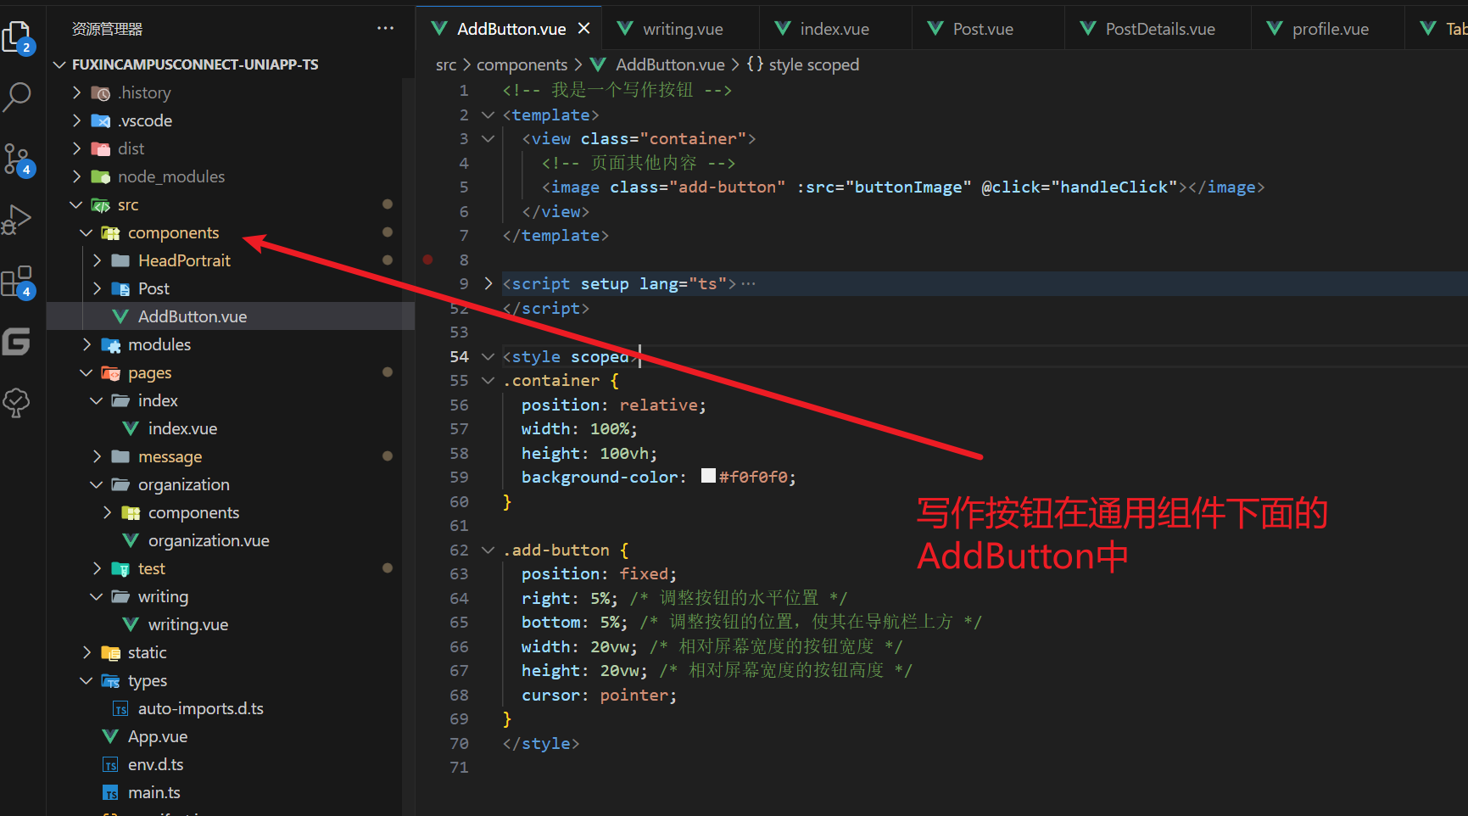
Task: Click the TS icon beside env.d.ts
Action: [110, 764]
